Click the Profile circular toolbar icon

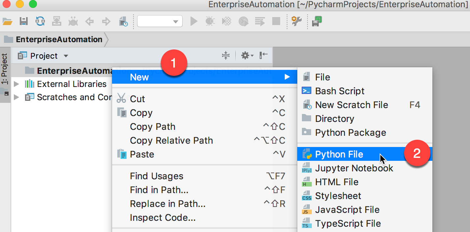click(x=243, y=21)
